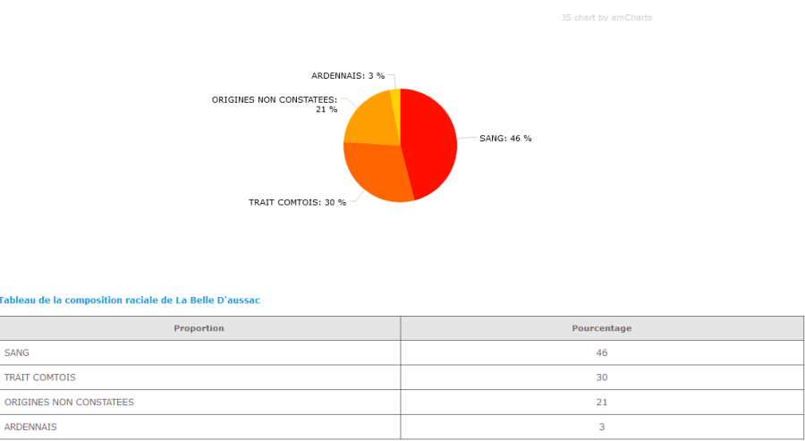
Task: Select the percentage value 21 in table
Action: (x=601, y=403)
